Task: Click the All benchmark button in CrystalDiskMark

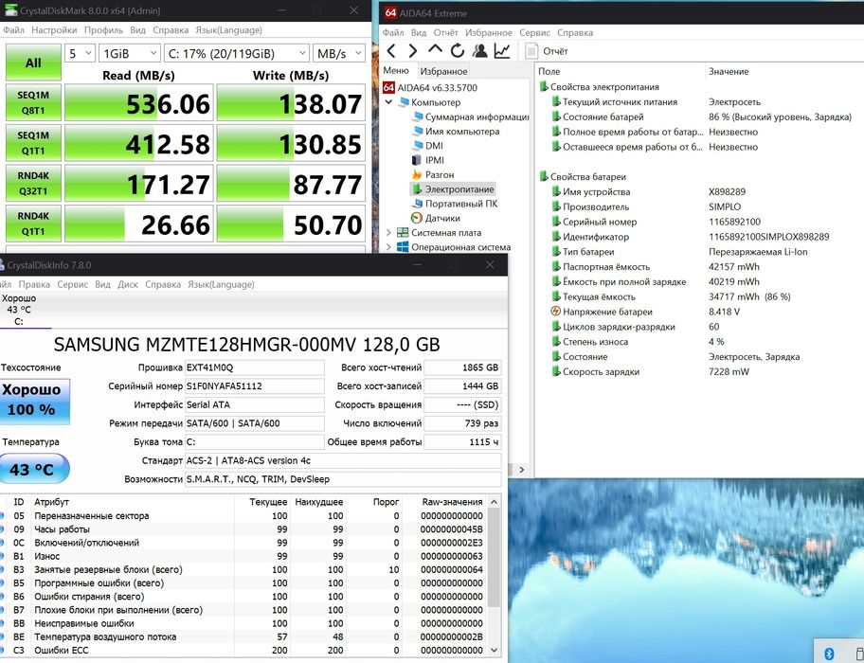Action: click(x=33, y=63)
